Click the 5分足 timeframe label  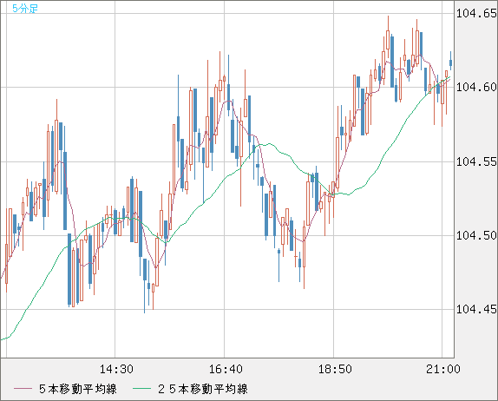tap(25, 9)
